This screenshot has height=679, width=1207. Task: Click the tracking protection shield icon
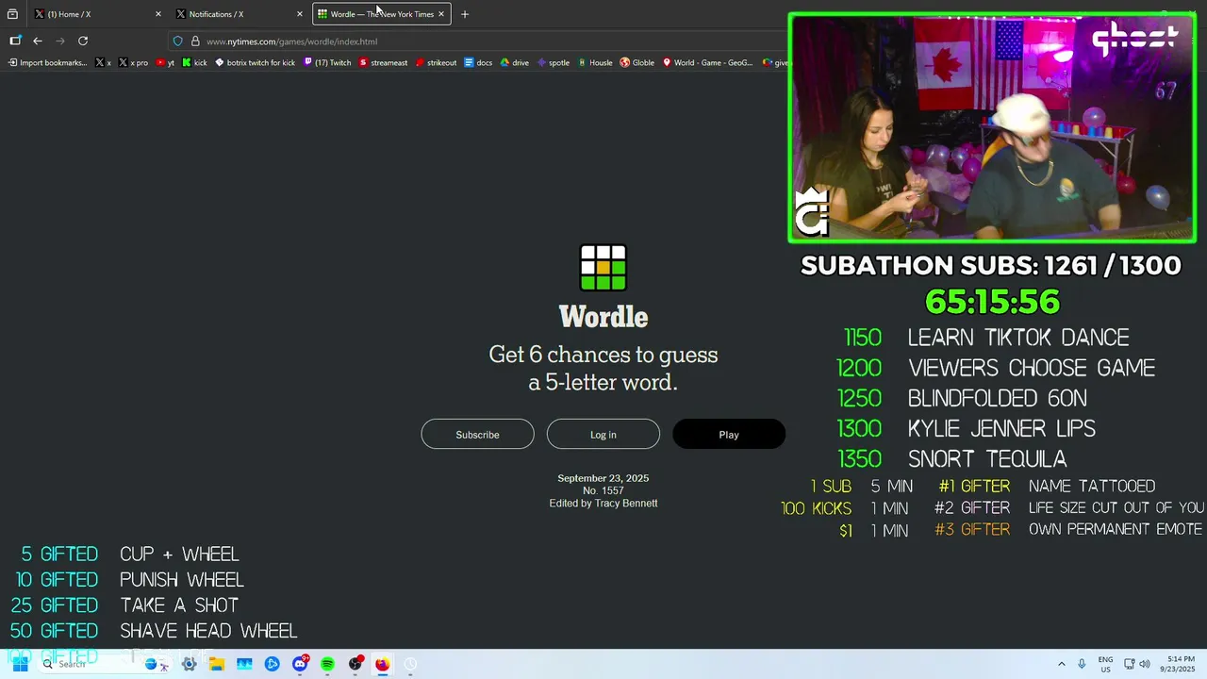(177, 41)
